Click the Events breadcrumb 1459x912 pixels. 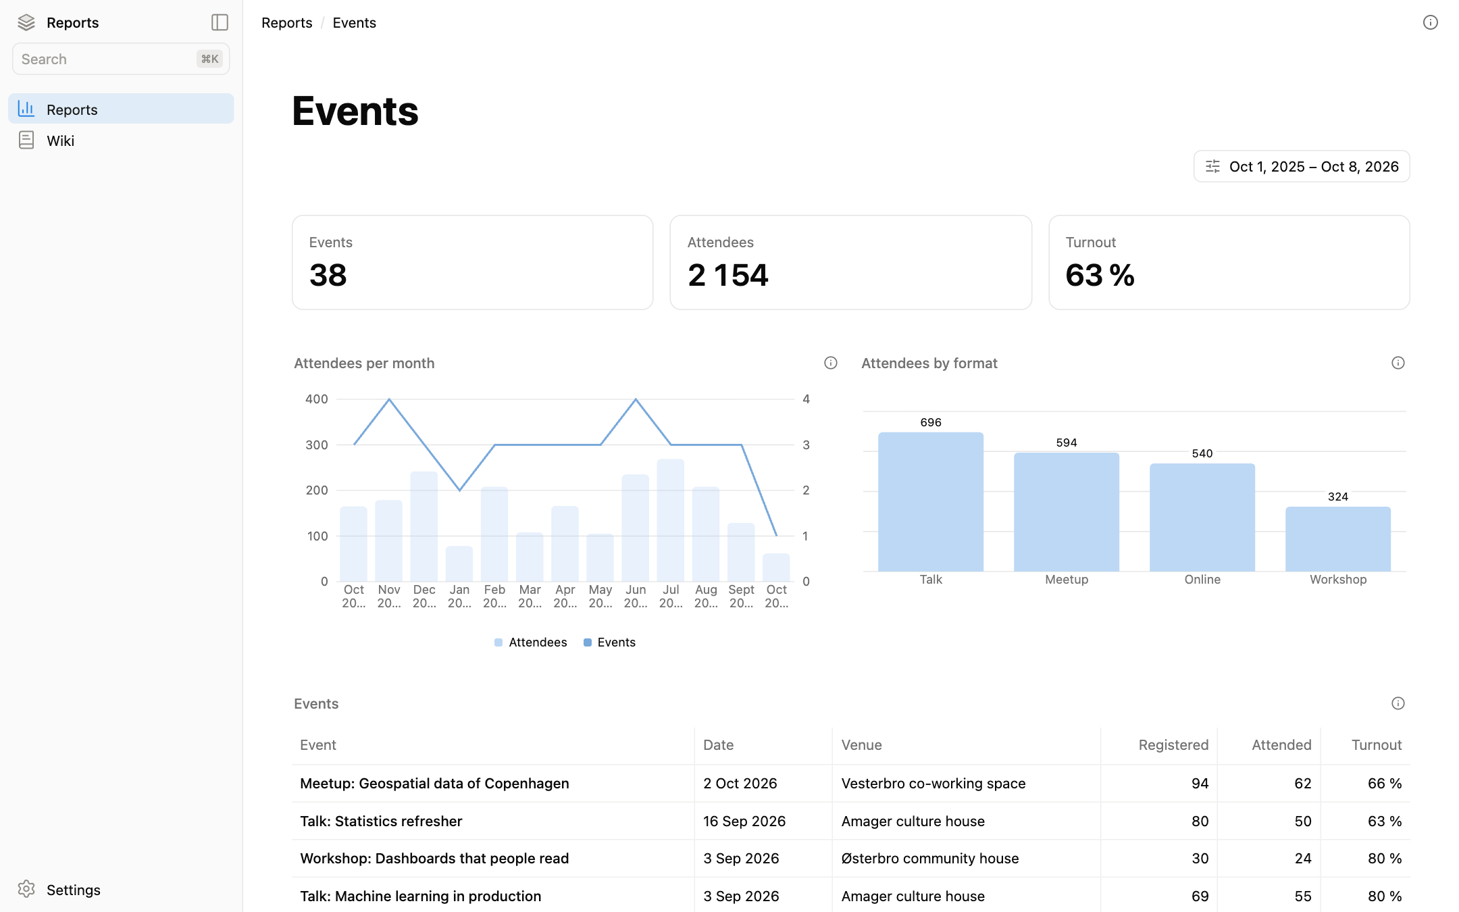(354, 22)
